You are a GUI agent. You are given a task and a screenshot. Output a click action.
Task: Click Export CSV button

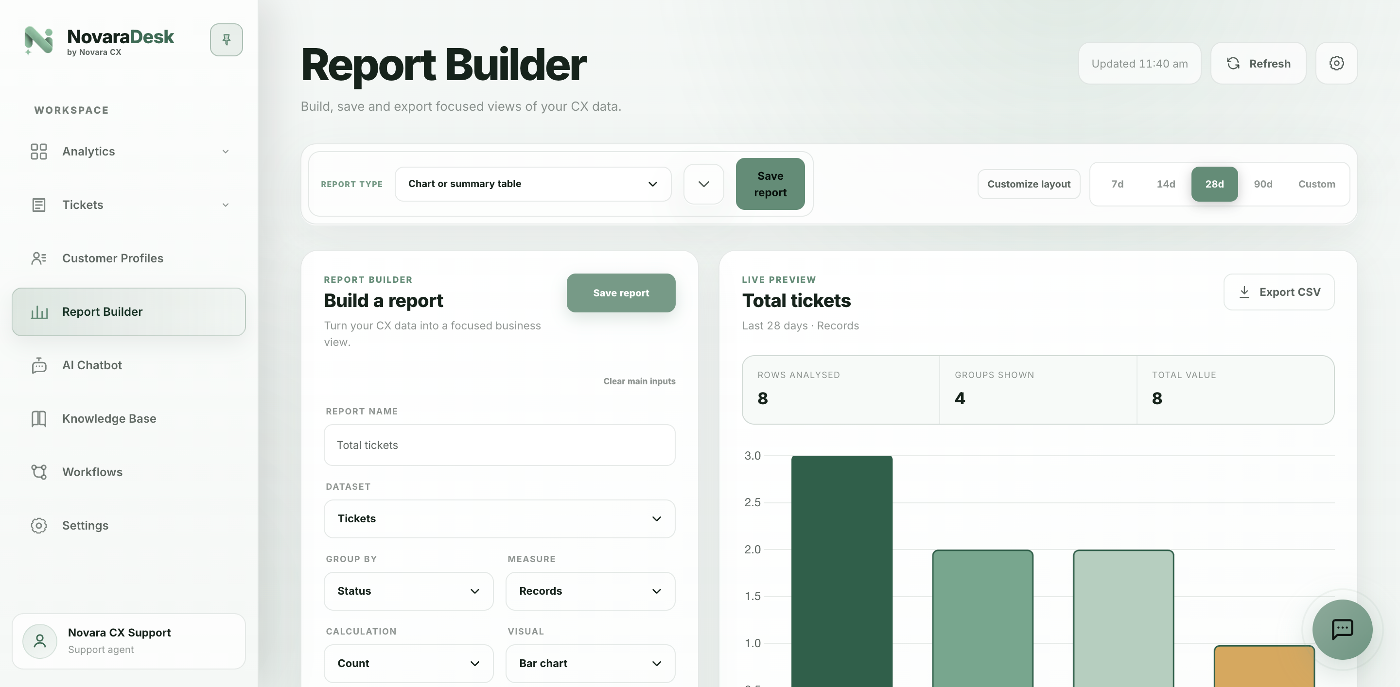(x=1279, y=292)
